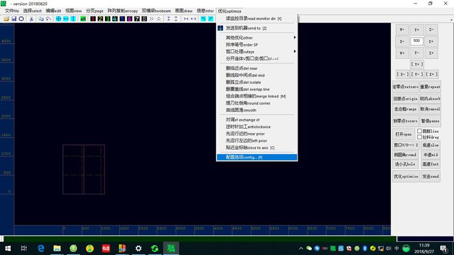Click the 'fast' speed button

(x=431, y=164)
